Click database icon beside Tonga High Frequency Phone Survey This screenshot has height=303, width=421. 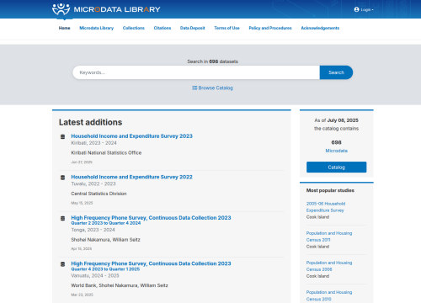coord(62,218)
